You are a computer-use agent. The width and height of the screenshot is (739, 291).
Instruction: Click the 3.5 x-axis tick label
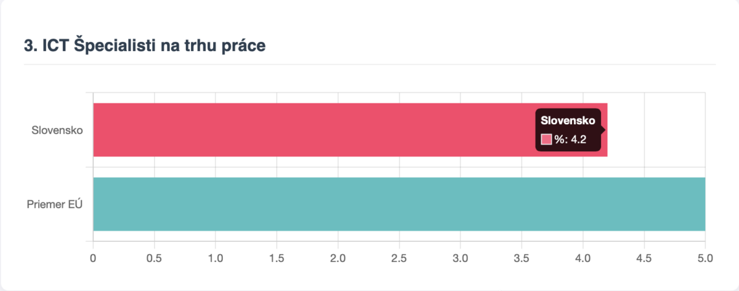coord(522,258)
